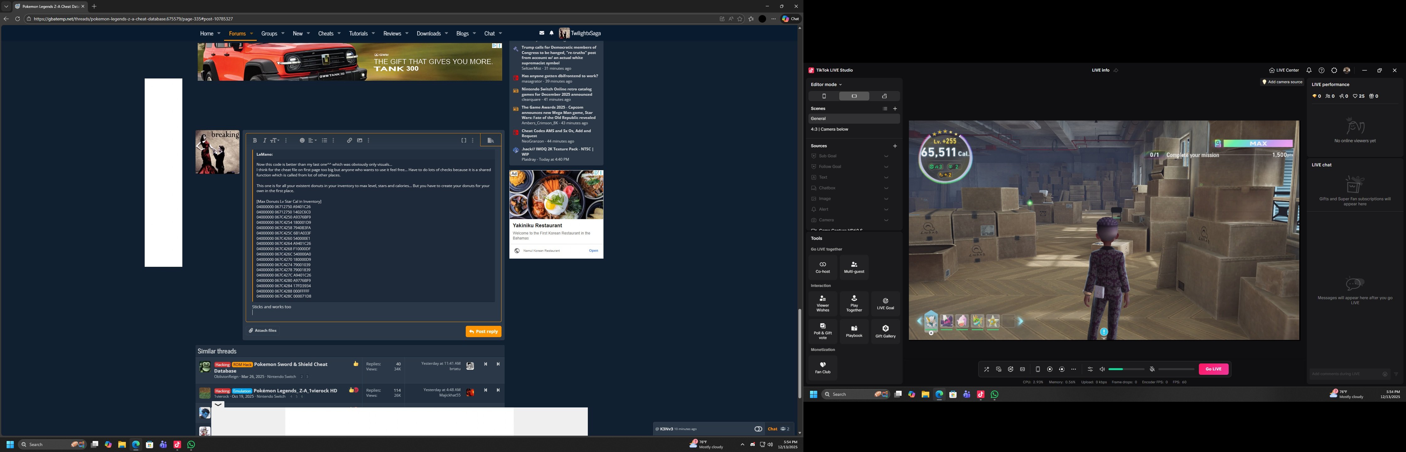
Task: Select the '4:3 | Camera below' scene
Action: click(854, 129)
